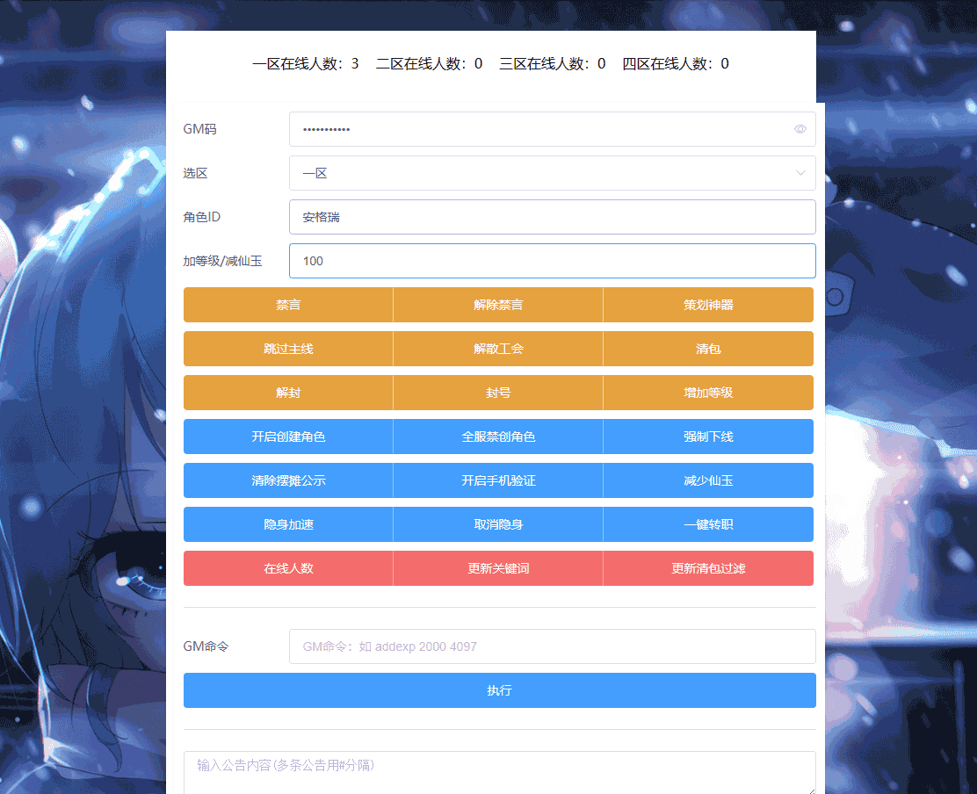Expand the 选区 dropdown arrow

800,173
